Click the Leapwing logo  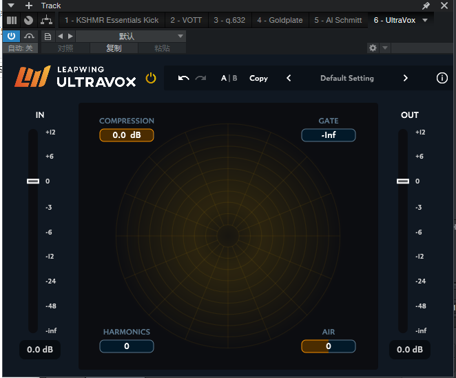point(32,77)
